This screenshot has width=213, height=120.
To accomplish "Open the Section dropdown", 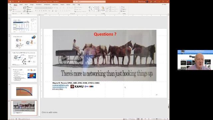I will [30, 11].
